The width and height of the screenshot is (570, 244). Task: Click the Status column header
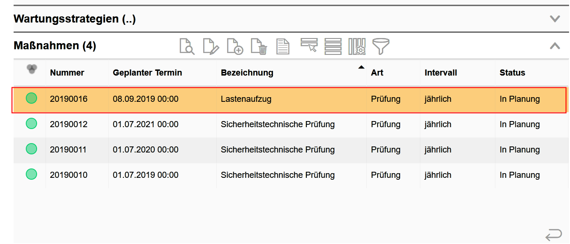point(512,73)
